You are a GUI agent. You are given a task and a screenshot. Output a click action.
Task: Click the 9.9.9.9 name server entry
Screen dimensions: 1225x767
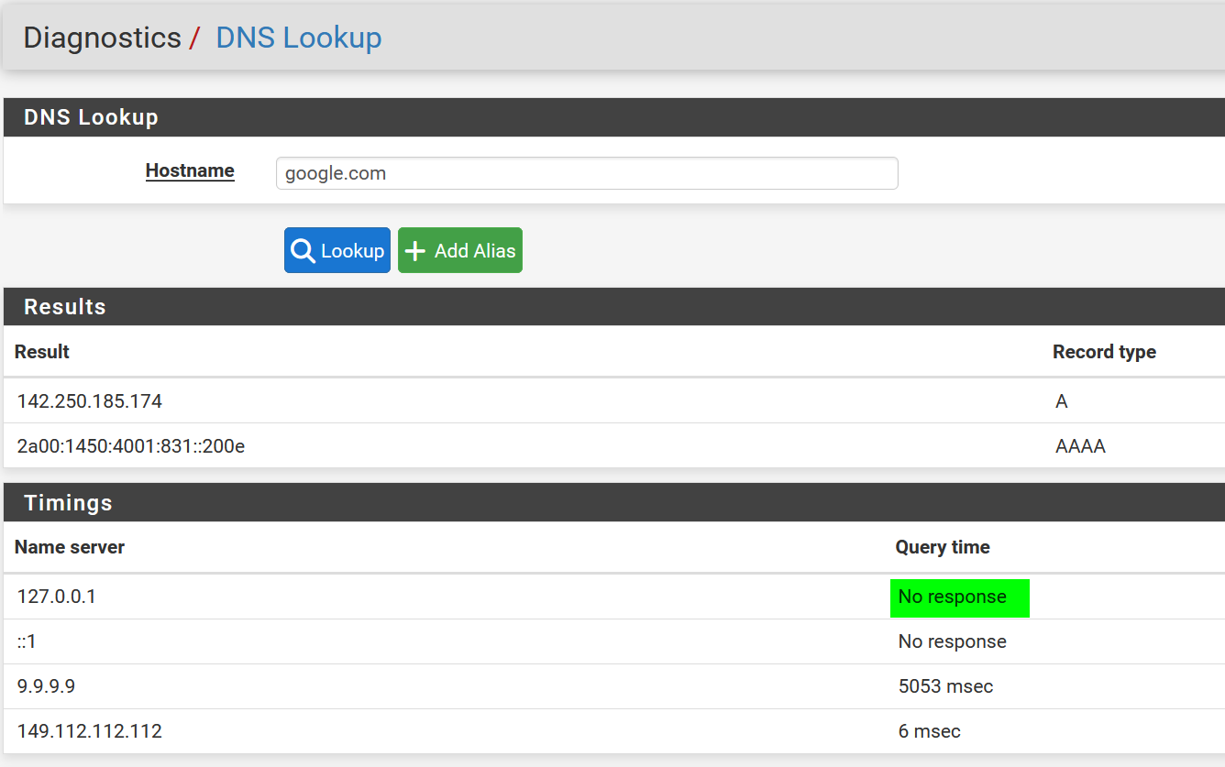47,686
